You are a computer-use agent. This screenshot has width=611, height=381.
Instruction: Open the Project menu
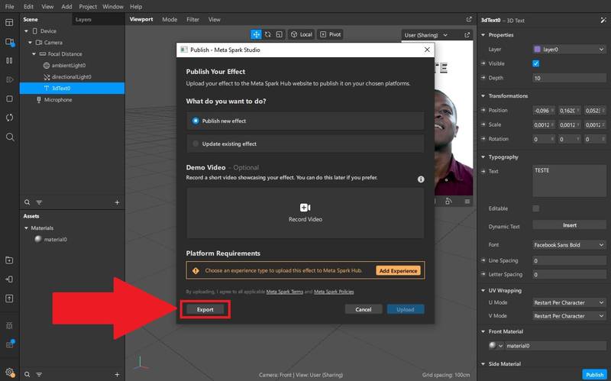pyautogui.click(x=88, y=7)
